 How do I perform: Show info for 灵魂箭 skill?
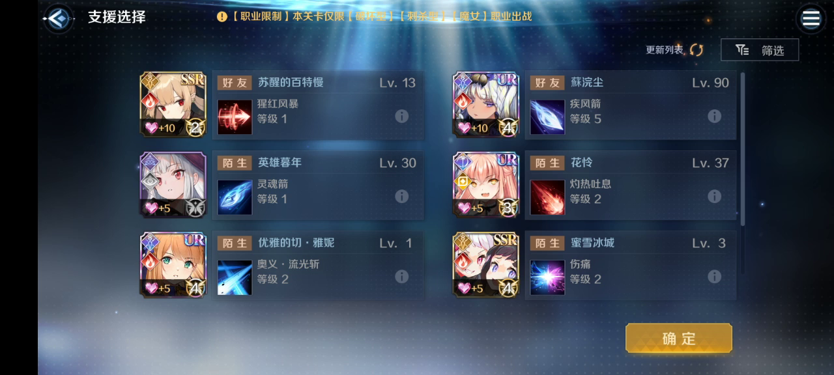point(402,197)
